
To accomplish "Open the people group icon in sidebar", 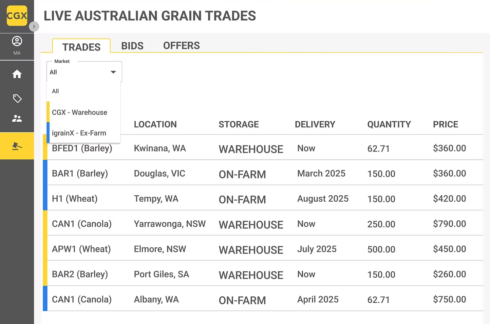I will click(x=17, y=118).
